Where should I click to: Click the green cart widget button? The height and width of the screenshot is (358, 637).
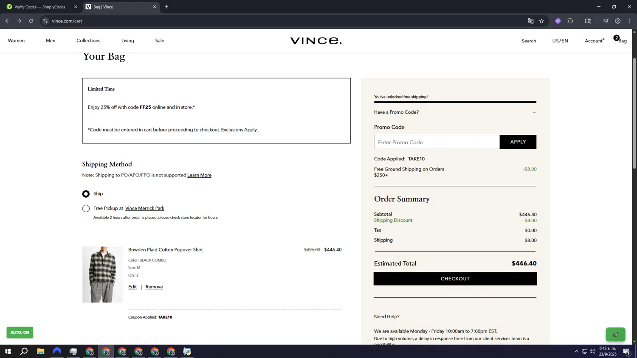[615, 335]
